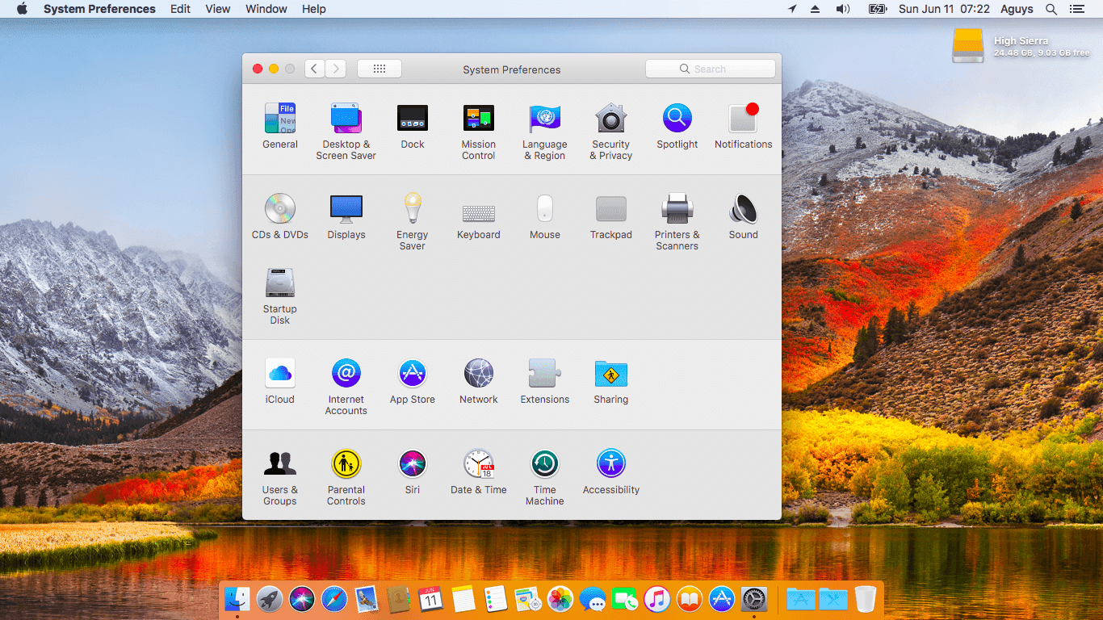Open Parental Controls preferences
Viewport: 1103px width, 620px height.
(346, 476)
